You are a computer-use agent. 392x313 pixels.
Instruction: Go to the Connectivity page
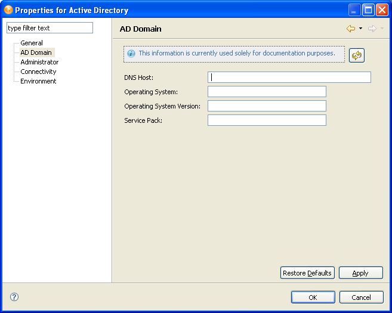38,72
